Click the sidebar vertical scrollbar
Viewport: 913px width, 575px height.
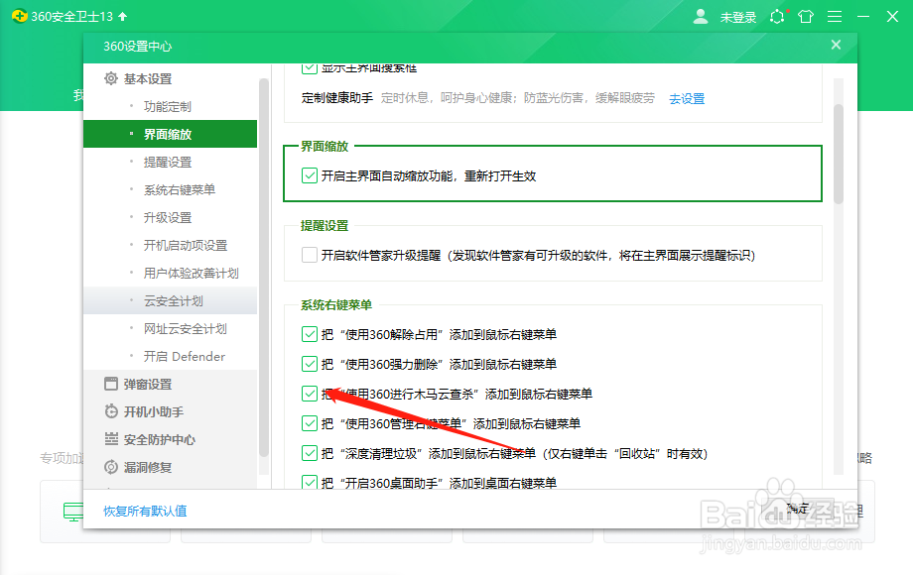264,268
